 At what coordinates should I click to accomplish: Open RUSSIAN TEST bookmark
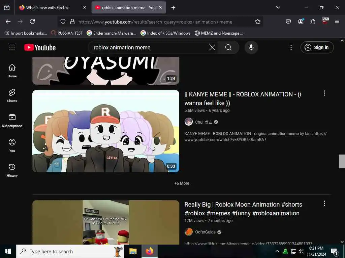coord(67,33)
